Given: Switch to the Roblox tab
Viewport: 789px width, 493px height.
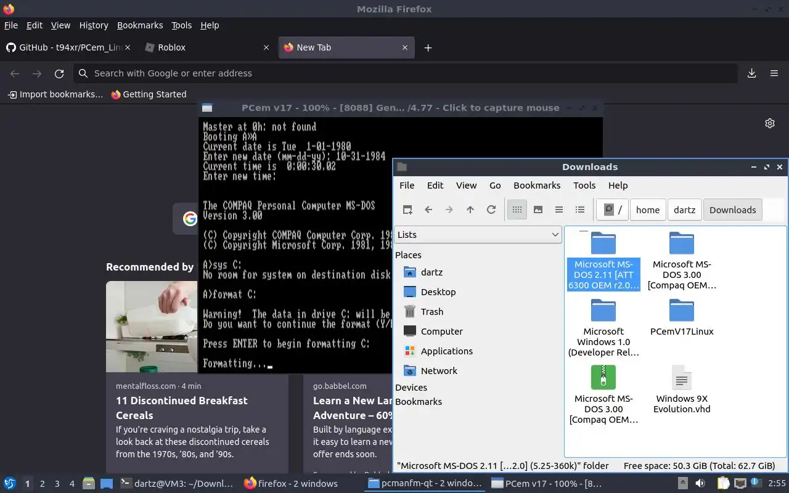Looking at the screenshot, I should (206, 47).
